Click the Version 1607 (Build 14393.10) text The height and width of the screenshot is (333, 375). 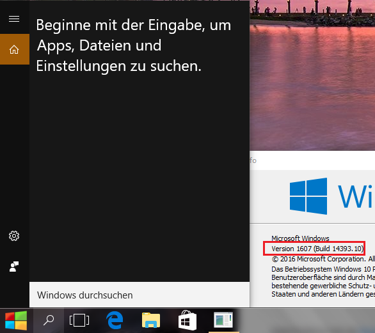[x=317, y=249]
